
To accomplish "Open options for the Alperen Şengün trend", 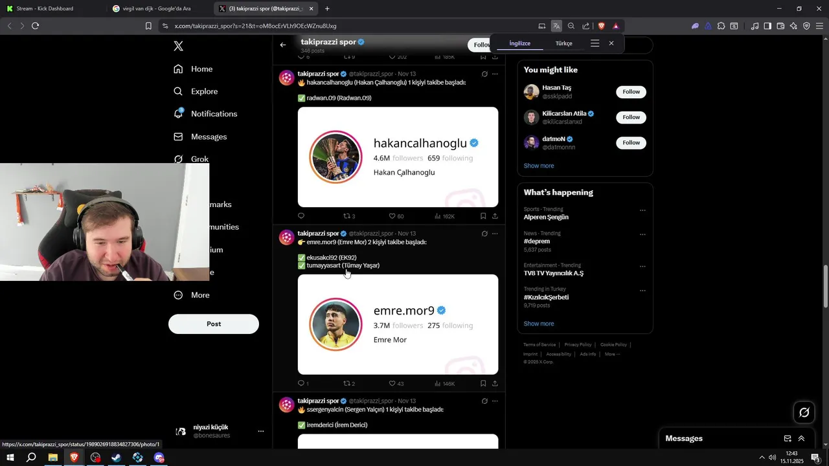I will [642, 210].
